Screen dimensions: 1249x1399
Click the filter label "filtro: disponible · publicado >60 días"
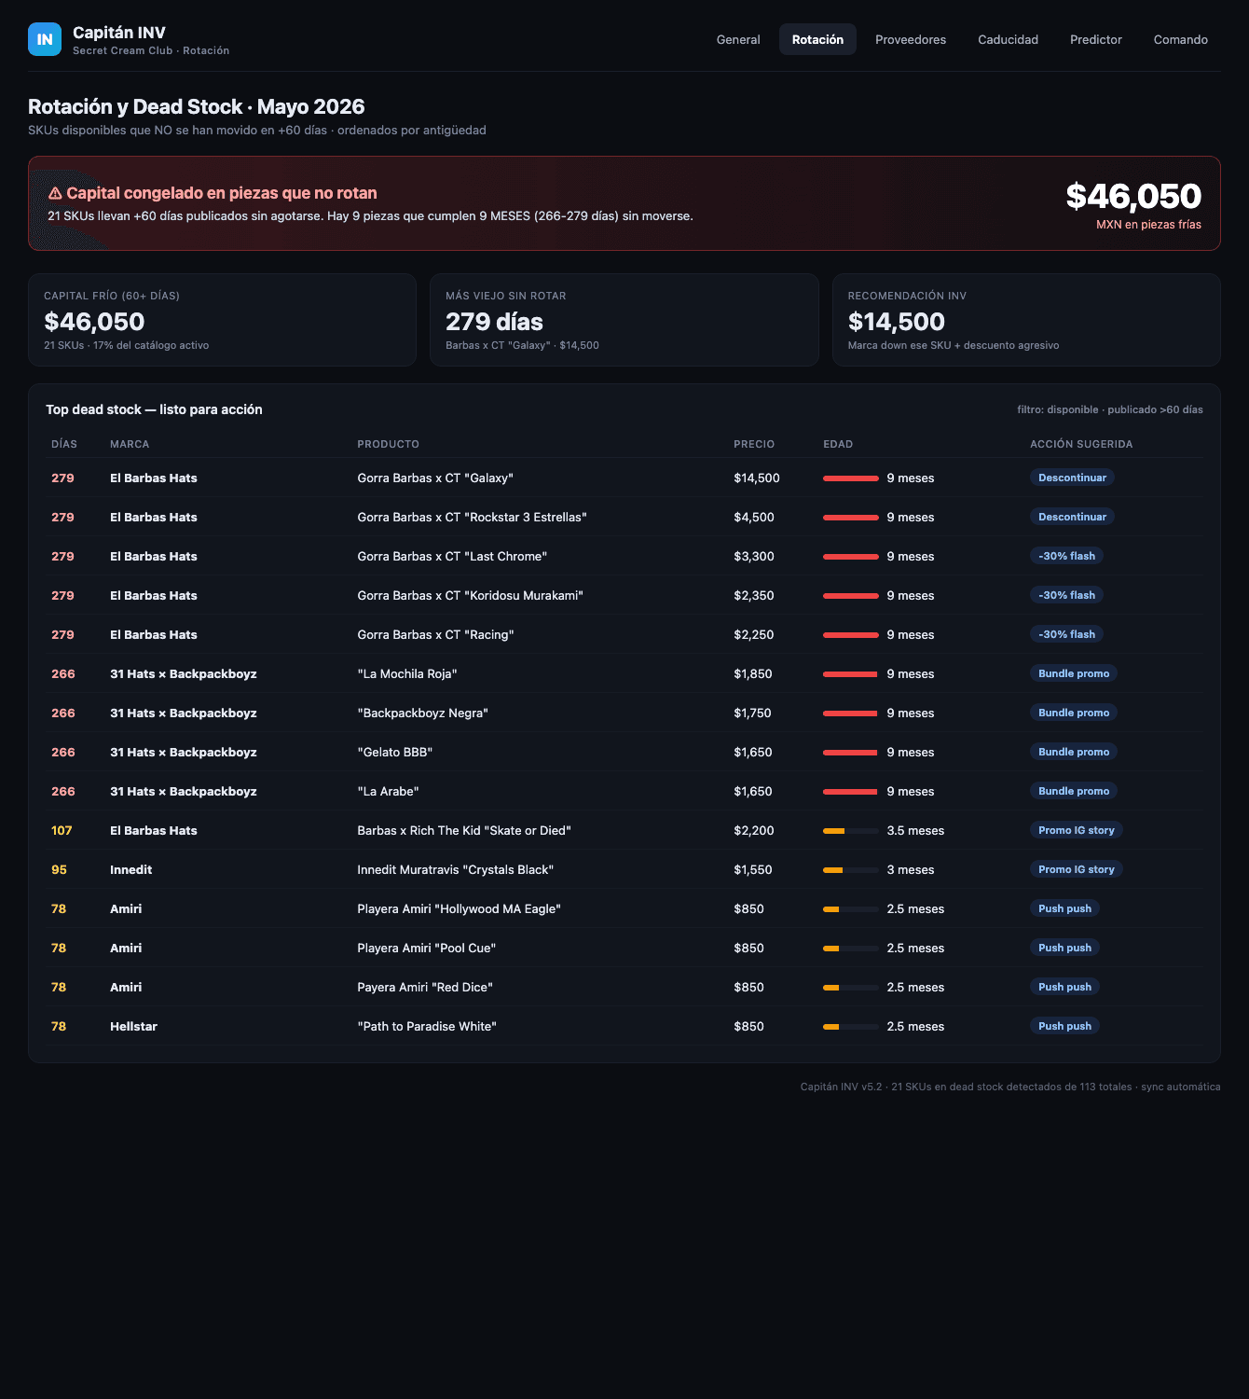(x=1110, y=409)
